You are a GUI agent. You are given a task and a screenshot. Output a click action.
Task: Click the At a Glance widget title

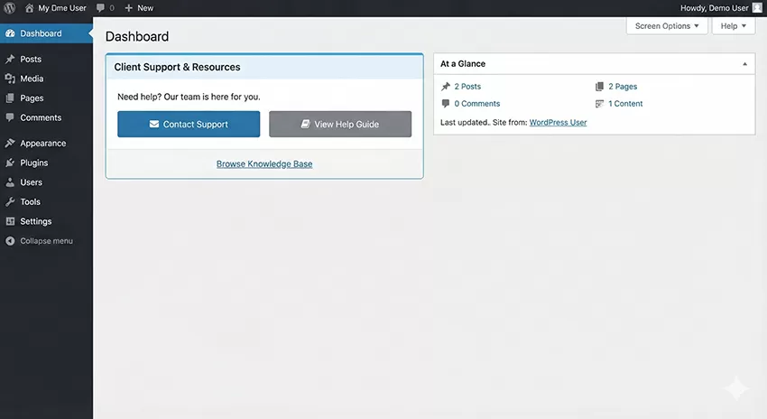click(x=463, y=63)
